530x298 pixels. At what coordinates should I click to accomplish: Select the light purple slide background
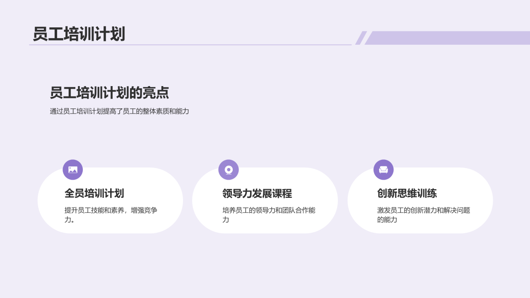[265, 269]
